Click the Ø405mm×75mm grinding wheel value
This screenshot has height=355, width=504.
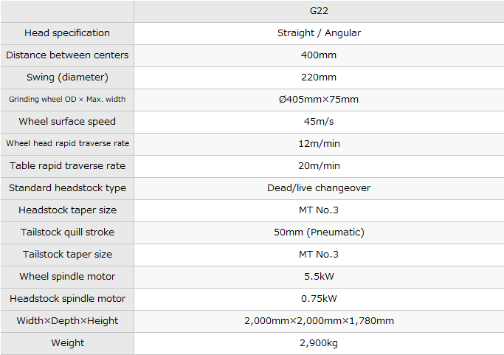click(319, 100)
